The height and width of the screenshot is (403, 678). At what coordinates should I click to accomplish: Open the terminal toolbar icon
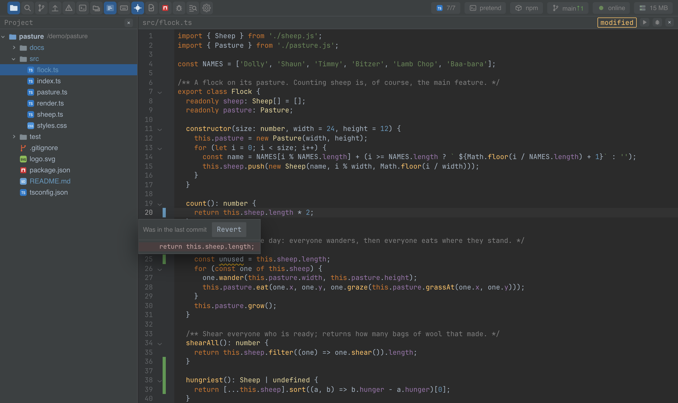coord(83,8)
